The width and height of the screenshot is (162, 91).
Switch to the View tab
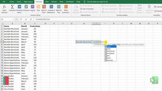pos(61,2)
